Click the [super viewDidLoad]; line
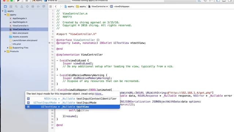234x132 pixels. click(78, 63)
